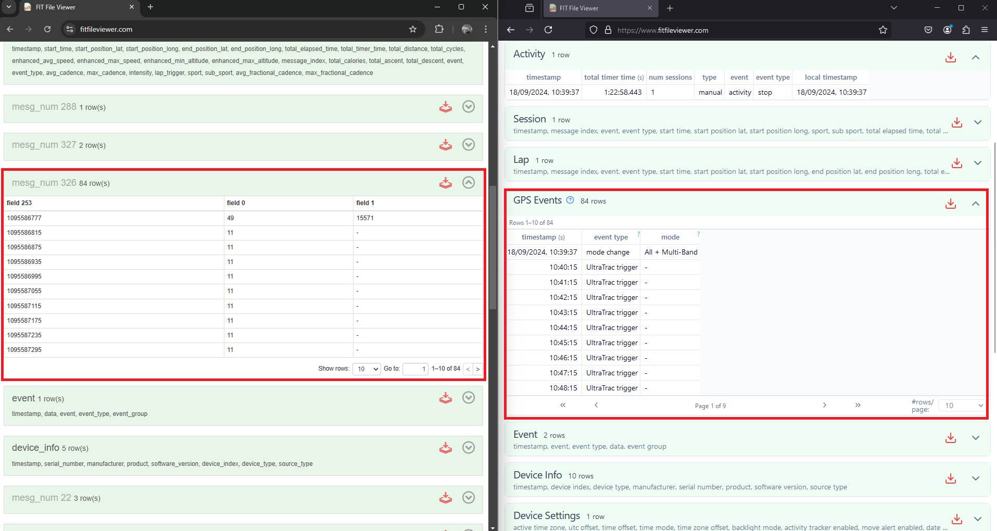Viewport: 997px width, 531px height.
Task: Click the GPS Events help question icon
Action: pyautogui.click(x=570, y=200)
